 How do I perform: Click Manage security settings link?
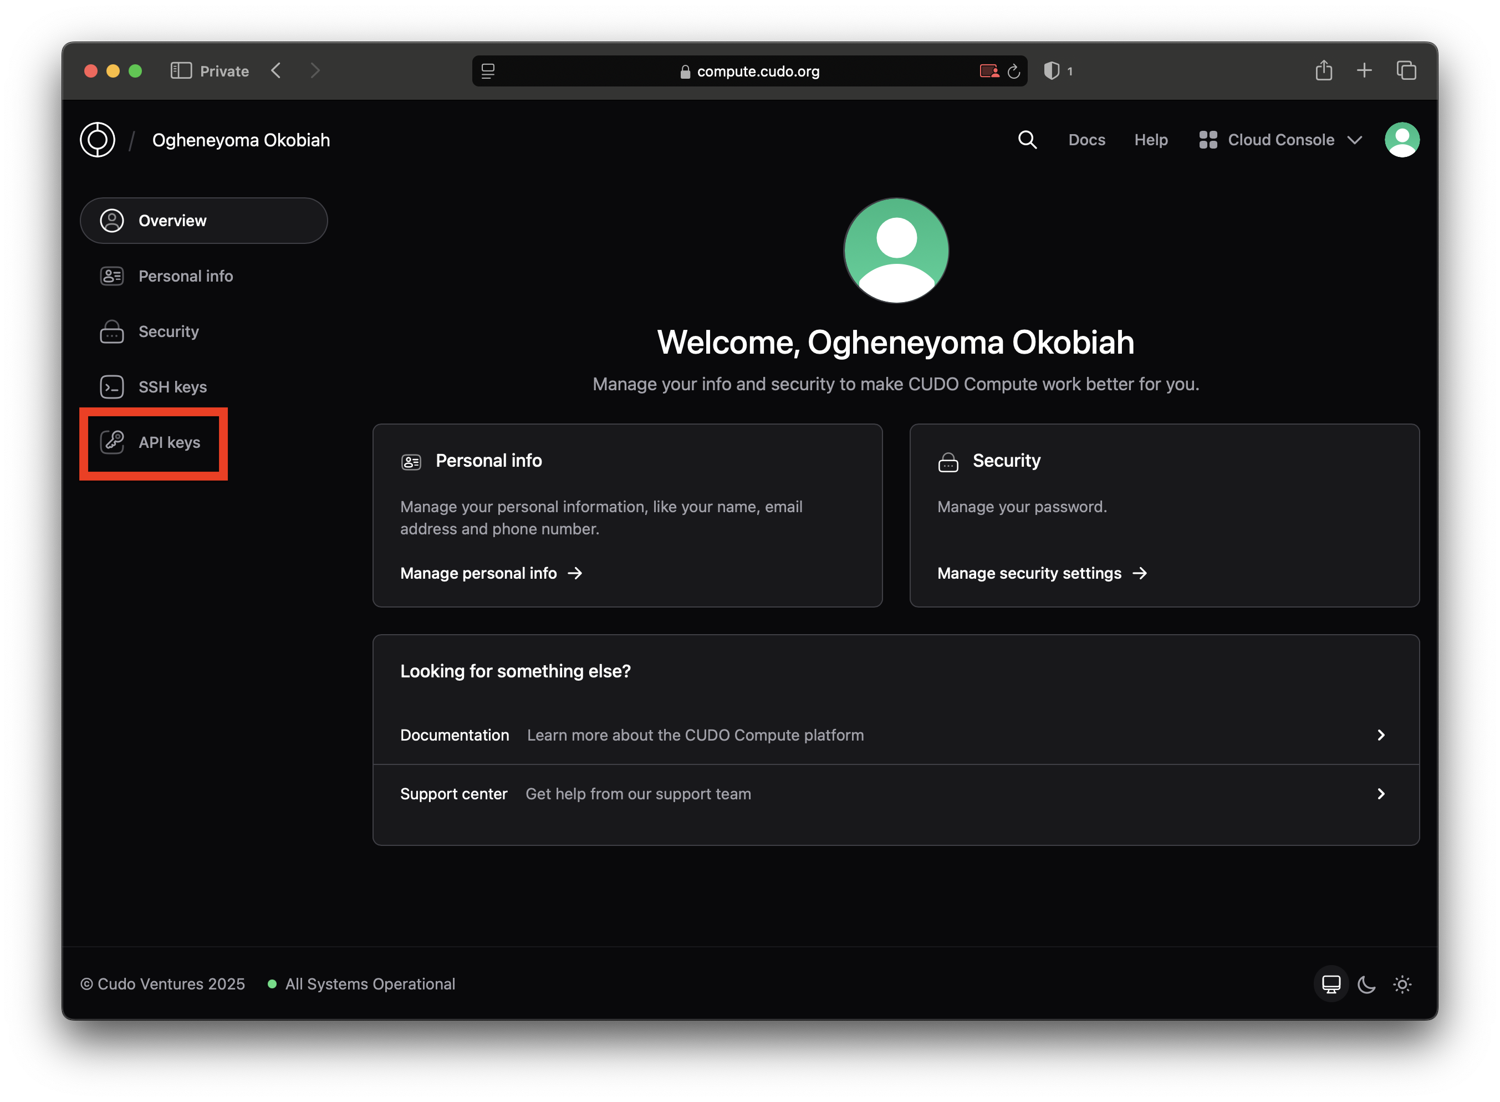tap(1042, 573)
